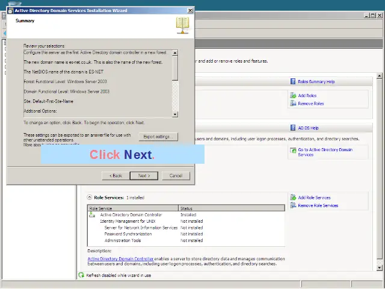Image resolution: width=385 pixels, height=289 pixels.
Task: Click the Add Roles link
Action: click(x=307, y=96)
